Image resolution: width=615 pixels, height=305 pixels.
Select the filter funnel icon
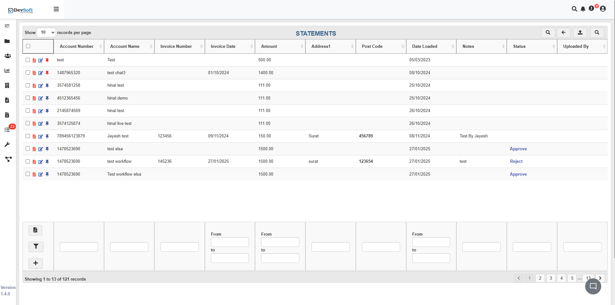pyautogui.click(x=36, y=247)
